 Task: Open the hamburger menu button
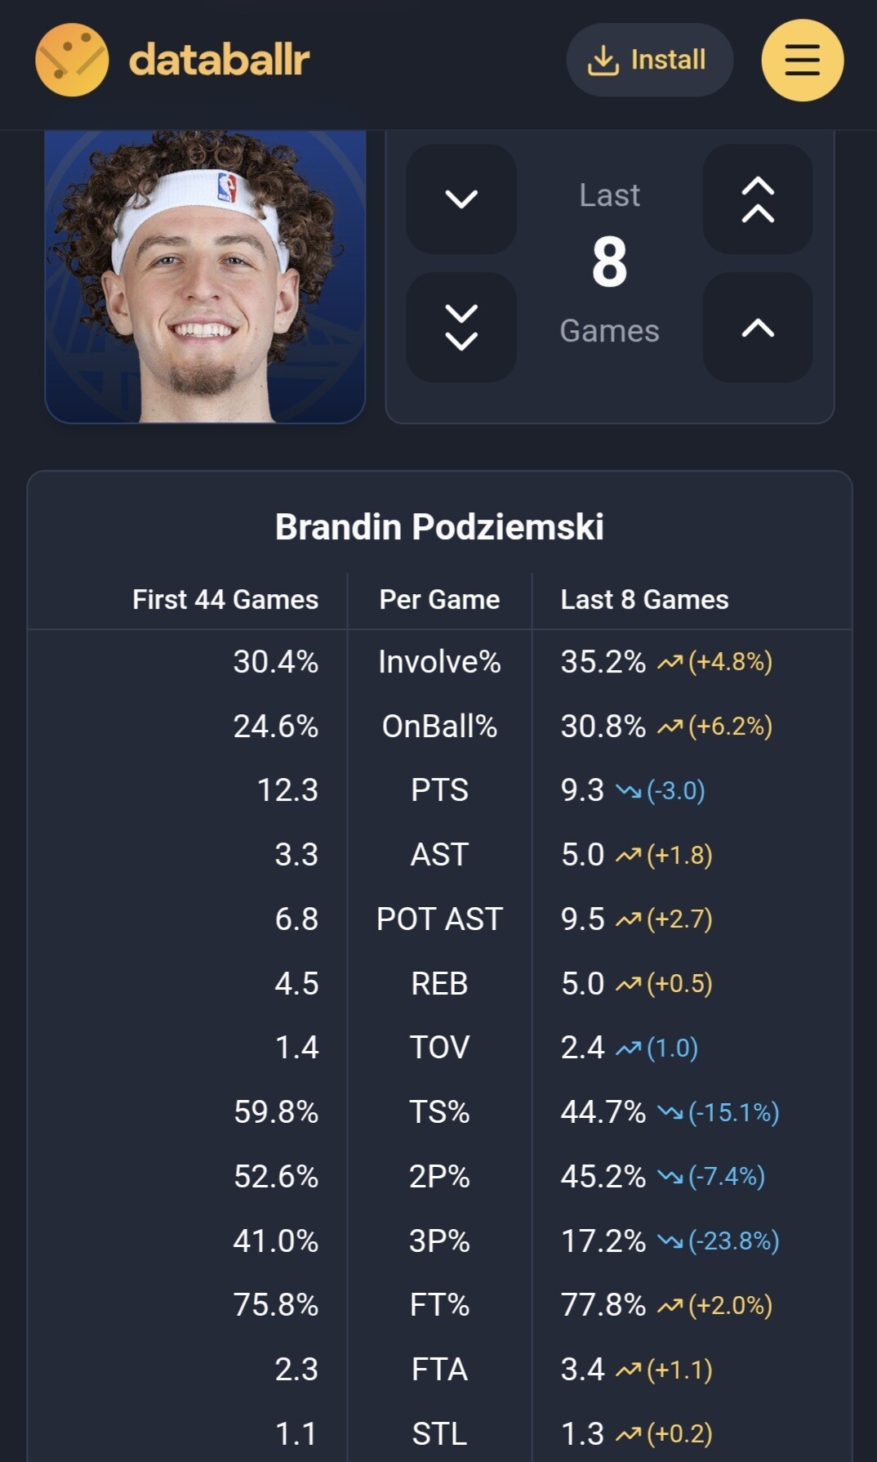click(x=802, y=60)
